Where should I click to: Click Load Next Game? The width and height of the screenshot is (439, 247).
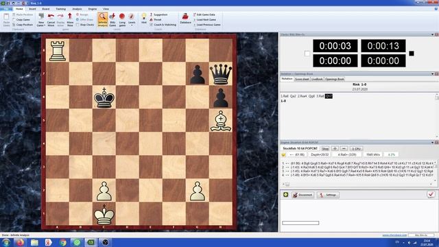[x=204, y=20]
